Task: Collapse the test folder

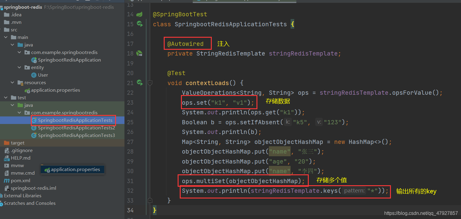Action: (6, 98)
